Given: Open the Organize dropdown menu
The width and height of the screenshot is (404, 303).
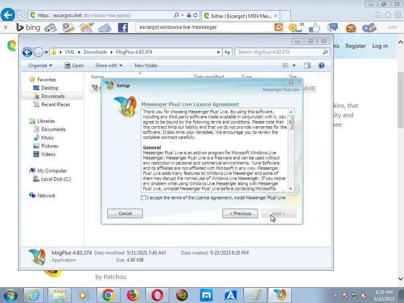Looking at the screenshot, I should pos(40,65).
